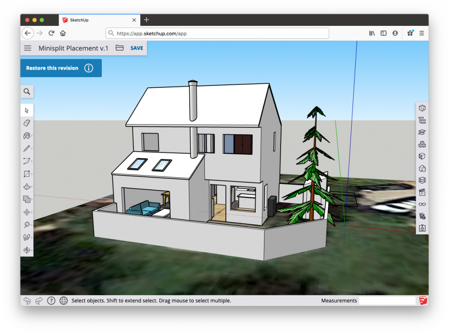Choose the Paint Bucket tool
Image resolution: width=449 pixels, height=333 pixels.
(27, 136)
